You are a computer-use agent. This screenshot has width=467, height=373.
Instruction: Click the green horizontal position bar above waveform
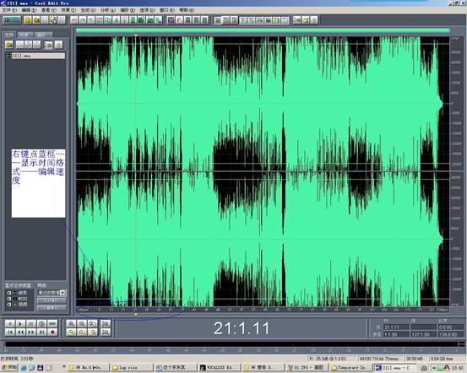[x=263, y=30]
